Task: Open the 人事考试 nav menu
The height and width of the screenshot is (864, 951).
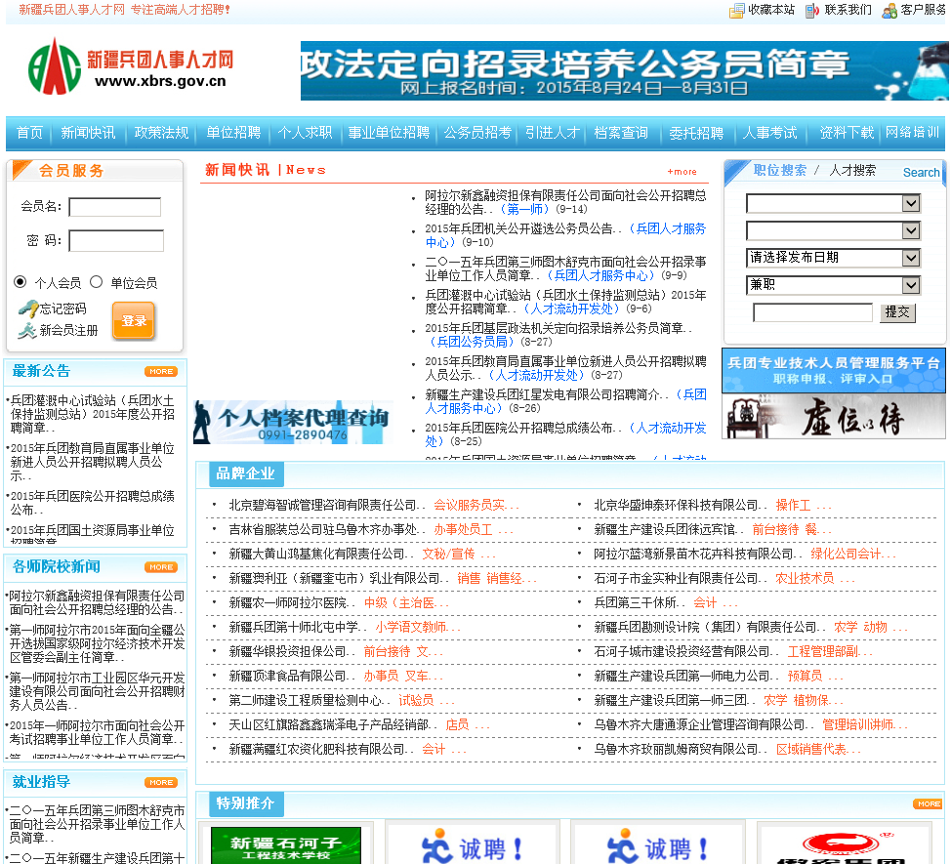Action: [770, 133]
